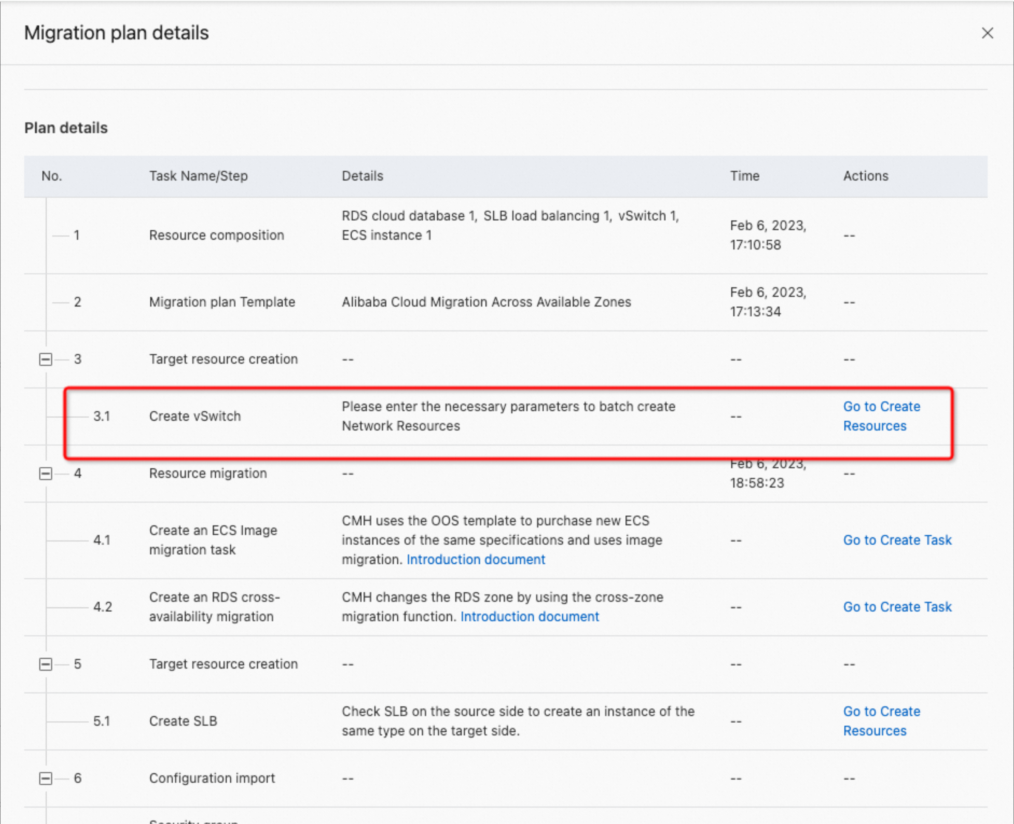Click 'Alibaba Cloud Migration Across Available Zones' detail
This screenshot has height=824, width=1014.
(x=487, y=302)
